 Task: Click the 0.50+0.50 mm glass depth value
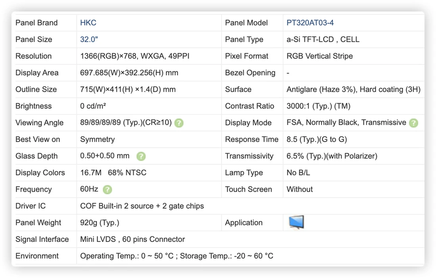click(105, 156)
